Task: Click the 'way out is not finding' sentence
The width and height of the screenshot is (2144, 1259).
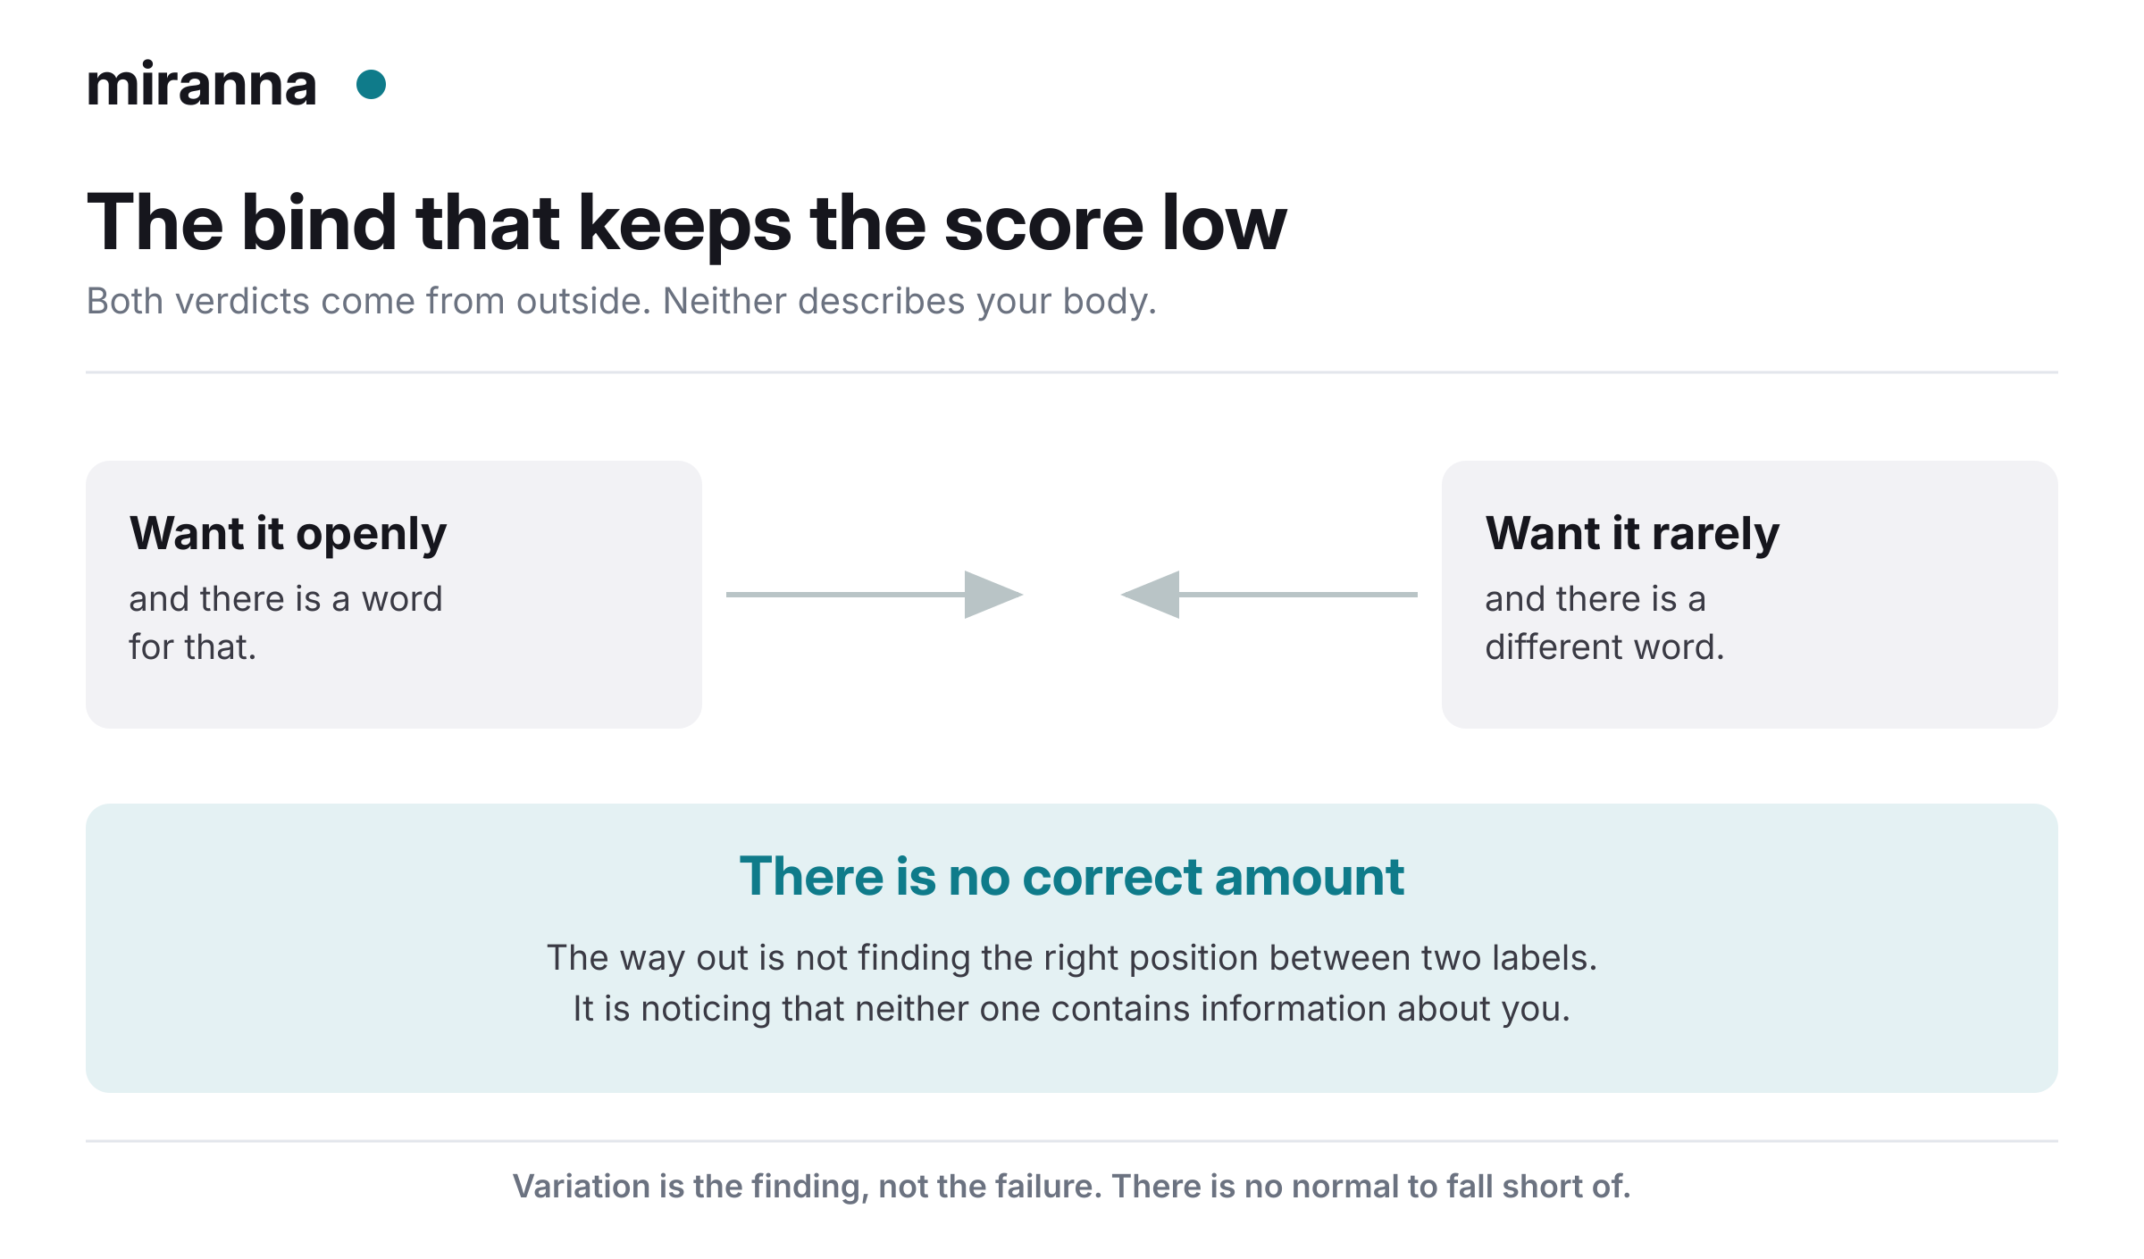Action: (1072, 957)
